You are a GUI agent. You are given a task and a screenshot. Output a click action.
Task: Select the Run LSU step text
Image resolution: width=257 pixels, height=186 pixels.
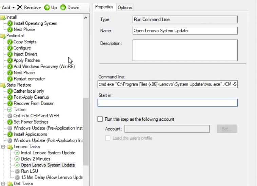coord(29,171)
